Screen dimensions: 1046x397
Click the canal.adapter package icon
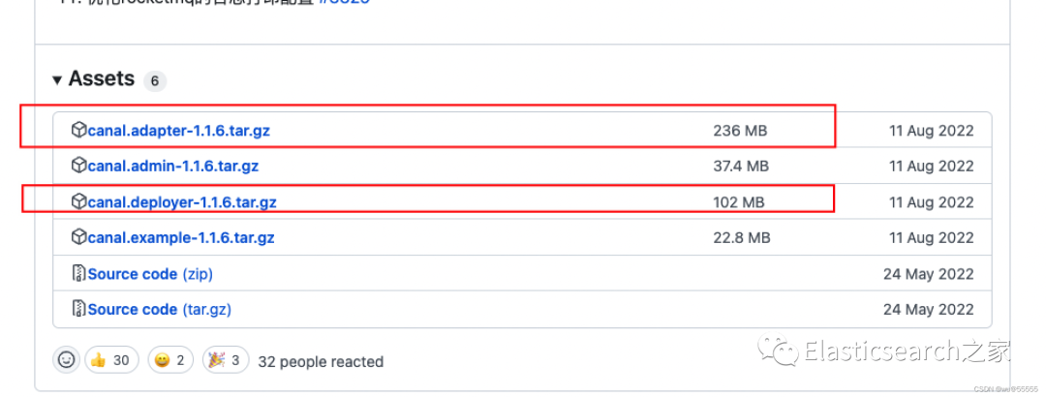(x=78, y=130)
